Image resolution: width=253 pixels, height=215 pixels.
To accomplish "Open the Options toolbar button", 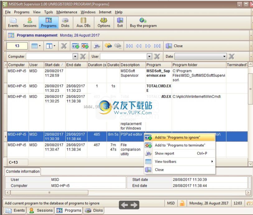I will tap(104, 23).
